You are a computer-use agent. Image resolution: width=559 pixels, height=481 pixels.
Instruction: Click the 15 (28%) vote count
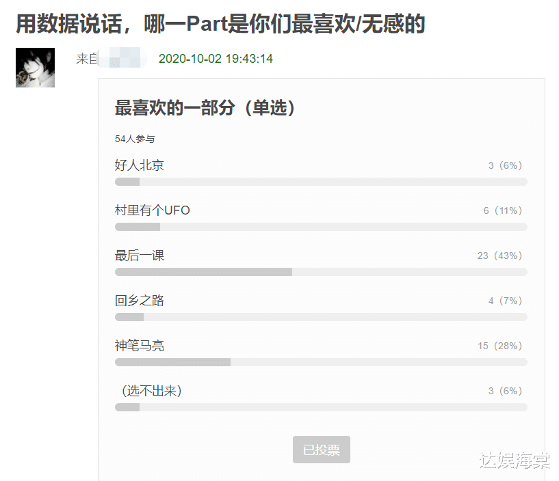click(x=499, y=346)
